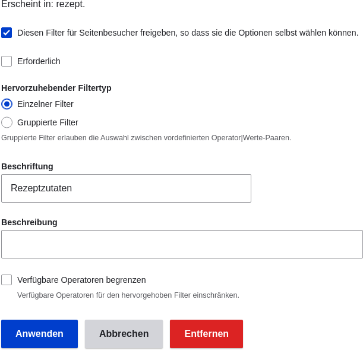
Task: Cancel using the Abbrechen button
Action: pyautogui.click(x=124, y=334)
